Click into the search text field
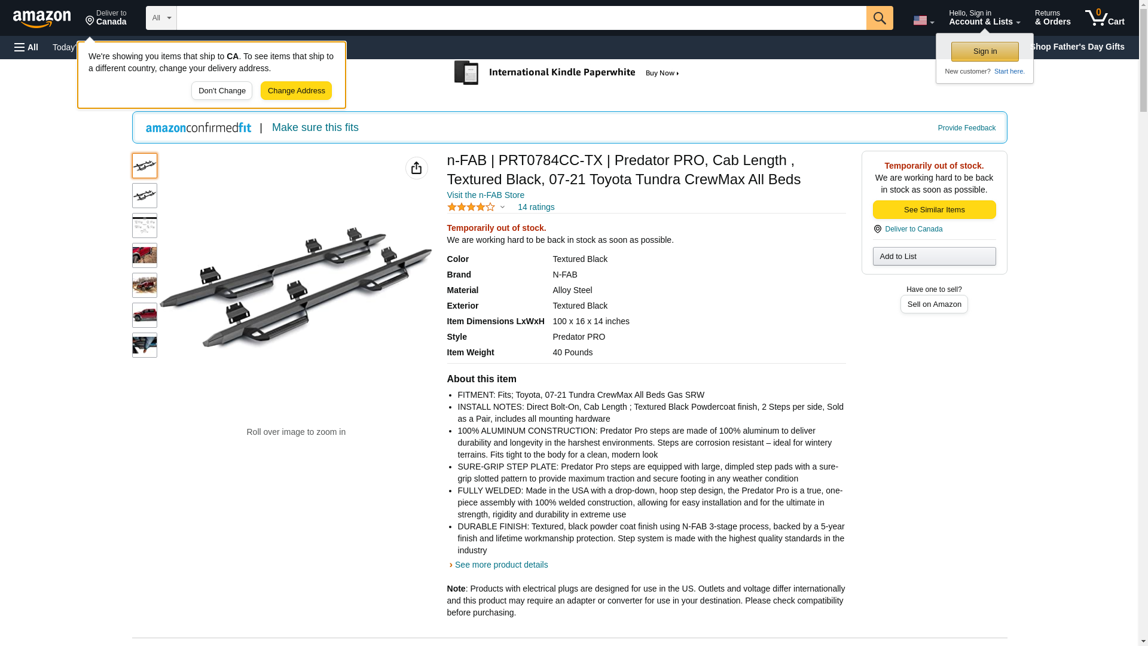 [x=521, y=18]
